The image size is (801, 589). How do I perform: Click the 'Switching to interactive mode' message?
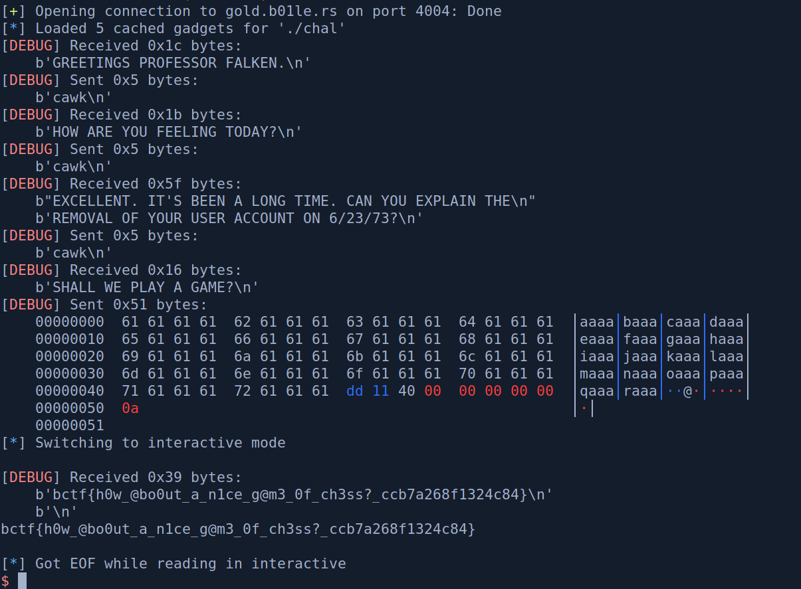[160, 443]
